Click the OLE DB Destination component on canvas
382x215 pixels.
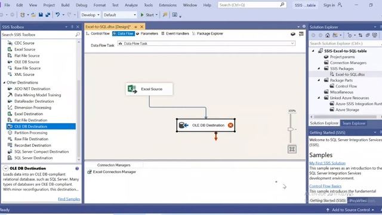(x=206, y=125)
